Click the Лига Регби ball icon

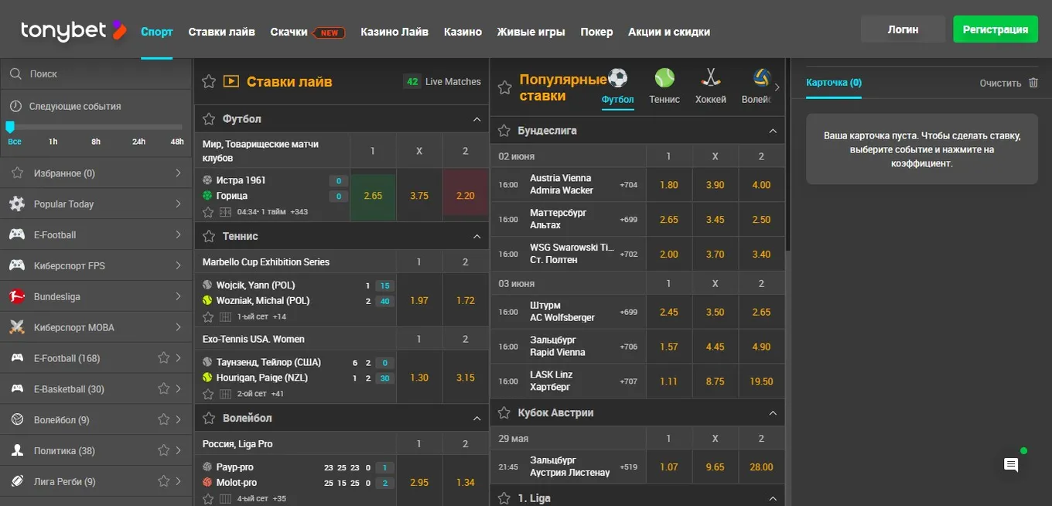pyautogui.click(x=17, y=481)
